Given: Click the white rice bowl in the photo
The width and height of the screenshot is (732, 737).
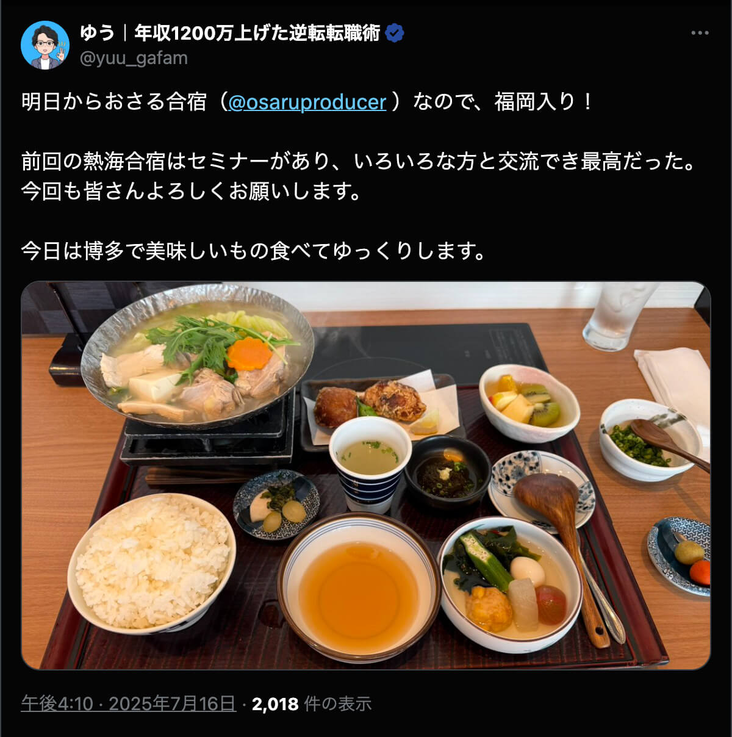Looking at the screenshot, I should [x=152, y=564].
